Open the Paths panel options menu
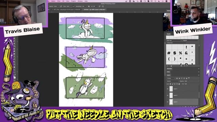The image size is (217, 122). coord(199,72)
